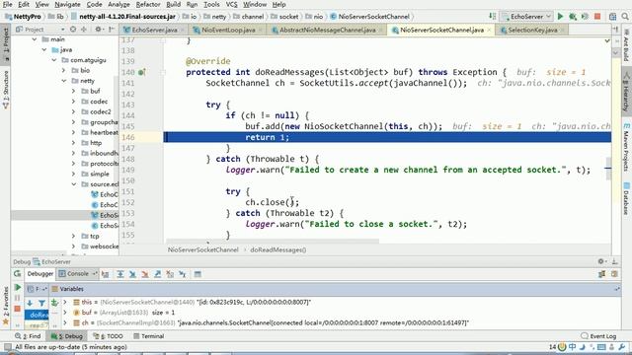This screenshot has height=355, width=632.
Task: Click the doReadMessages() breadcrumb
Action: pos(278,249)
